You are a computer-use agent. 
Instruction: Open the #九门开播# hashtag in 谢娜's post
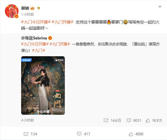pyautogui.click(x=63, y=22)
